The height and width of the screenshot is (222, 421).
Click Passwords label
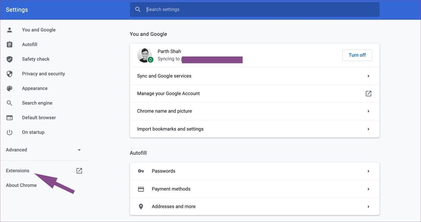click(164, 171)
